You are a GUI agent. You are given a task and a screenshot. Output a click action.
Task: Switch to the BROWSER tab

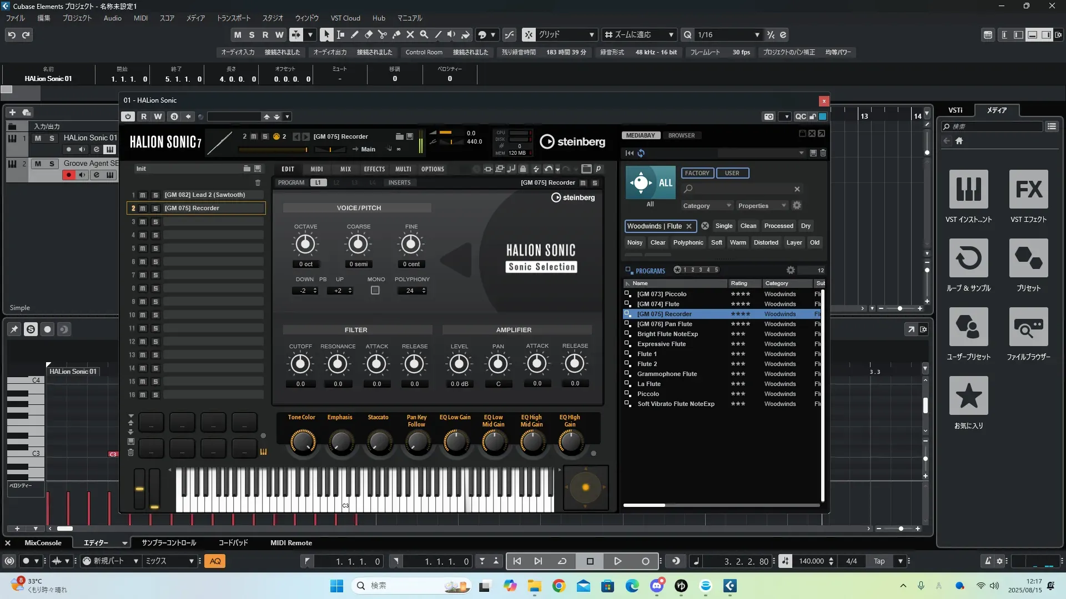[681, 135]
